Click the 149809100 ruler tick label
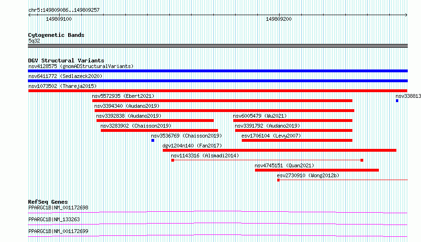421x242 pixels. pyautogui.click(x=59, y=19)
